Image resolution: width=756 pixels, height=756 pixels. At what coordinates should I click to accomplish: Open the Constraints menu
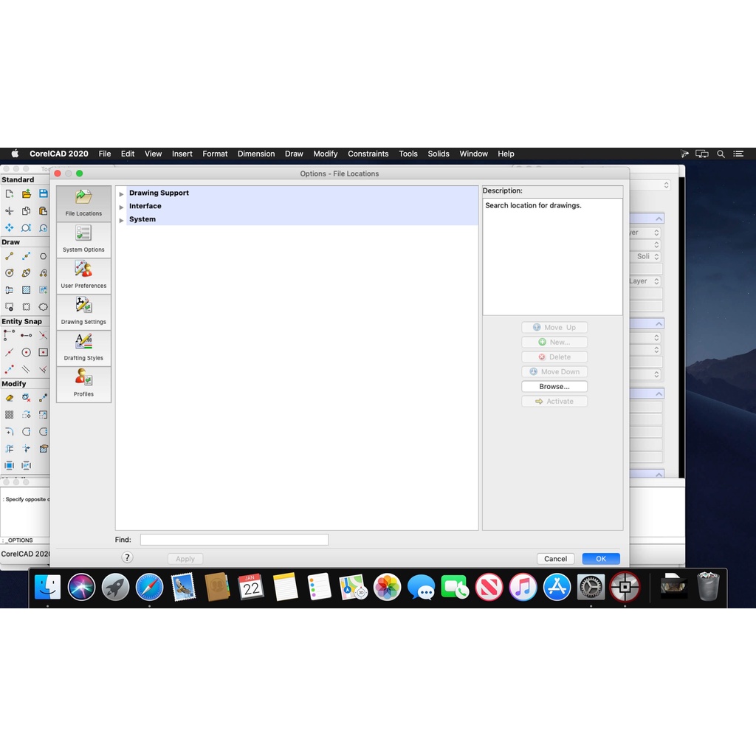368,154
